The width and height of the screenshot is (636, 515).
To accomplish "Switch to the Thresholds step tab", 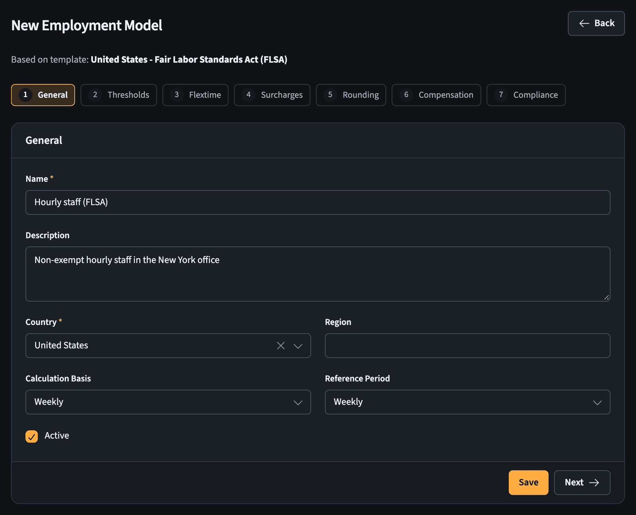I will coord(119,95).
